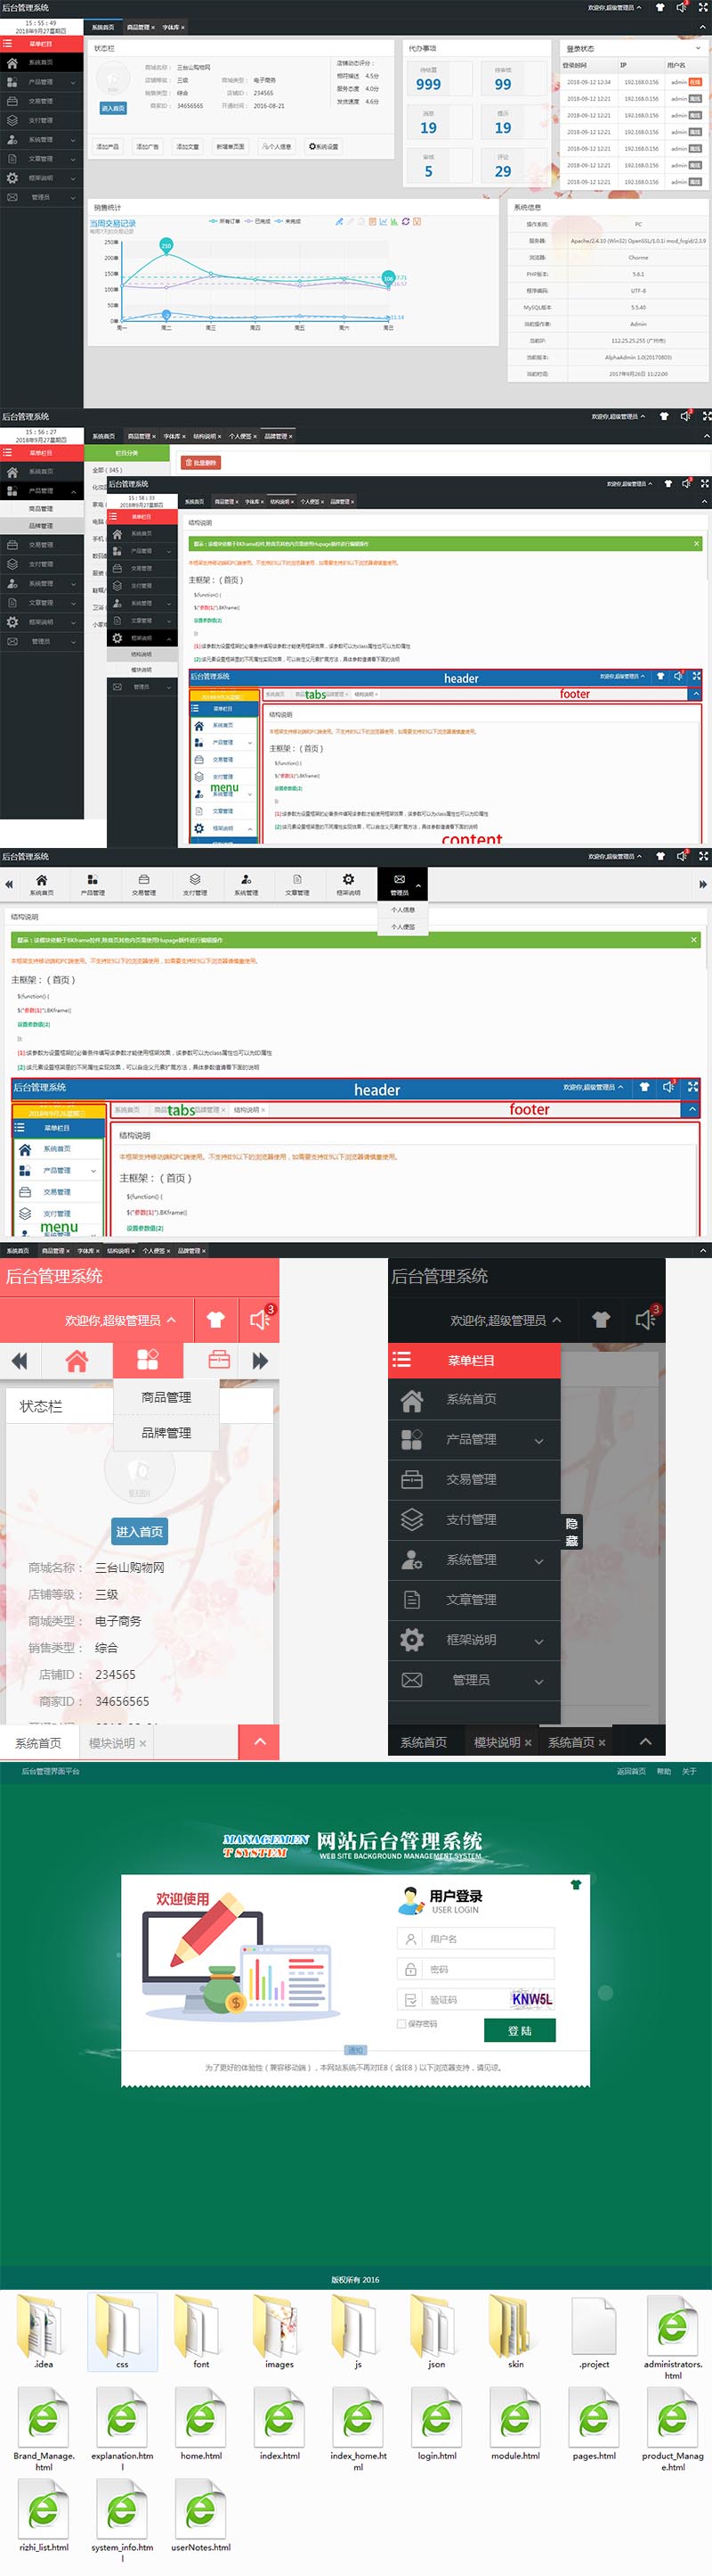Click the 用户名 input field
712x2576 pixels.
coord(475,1938)
